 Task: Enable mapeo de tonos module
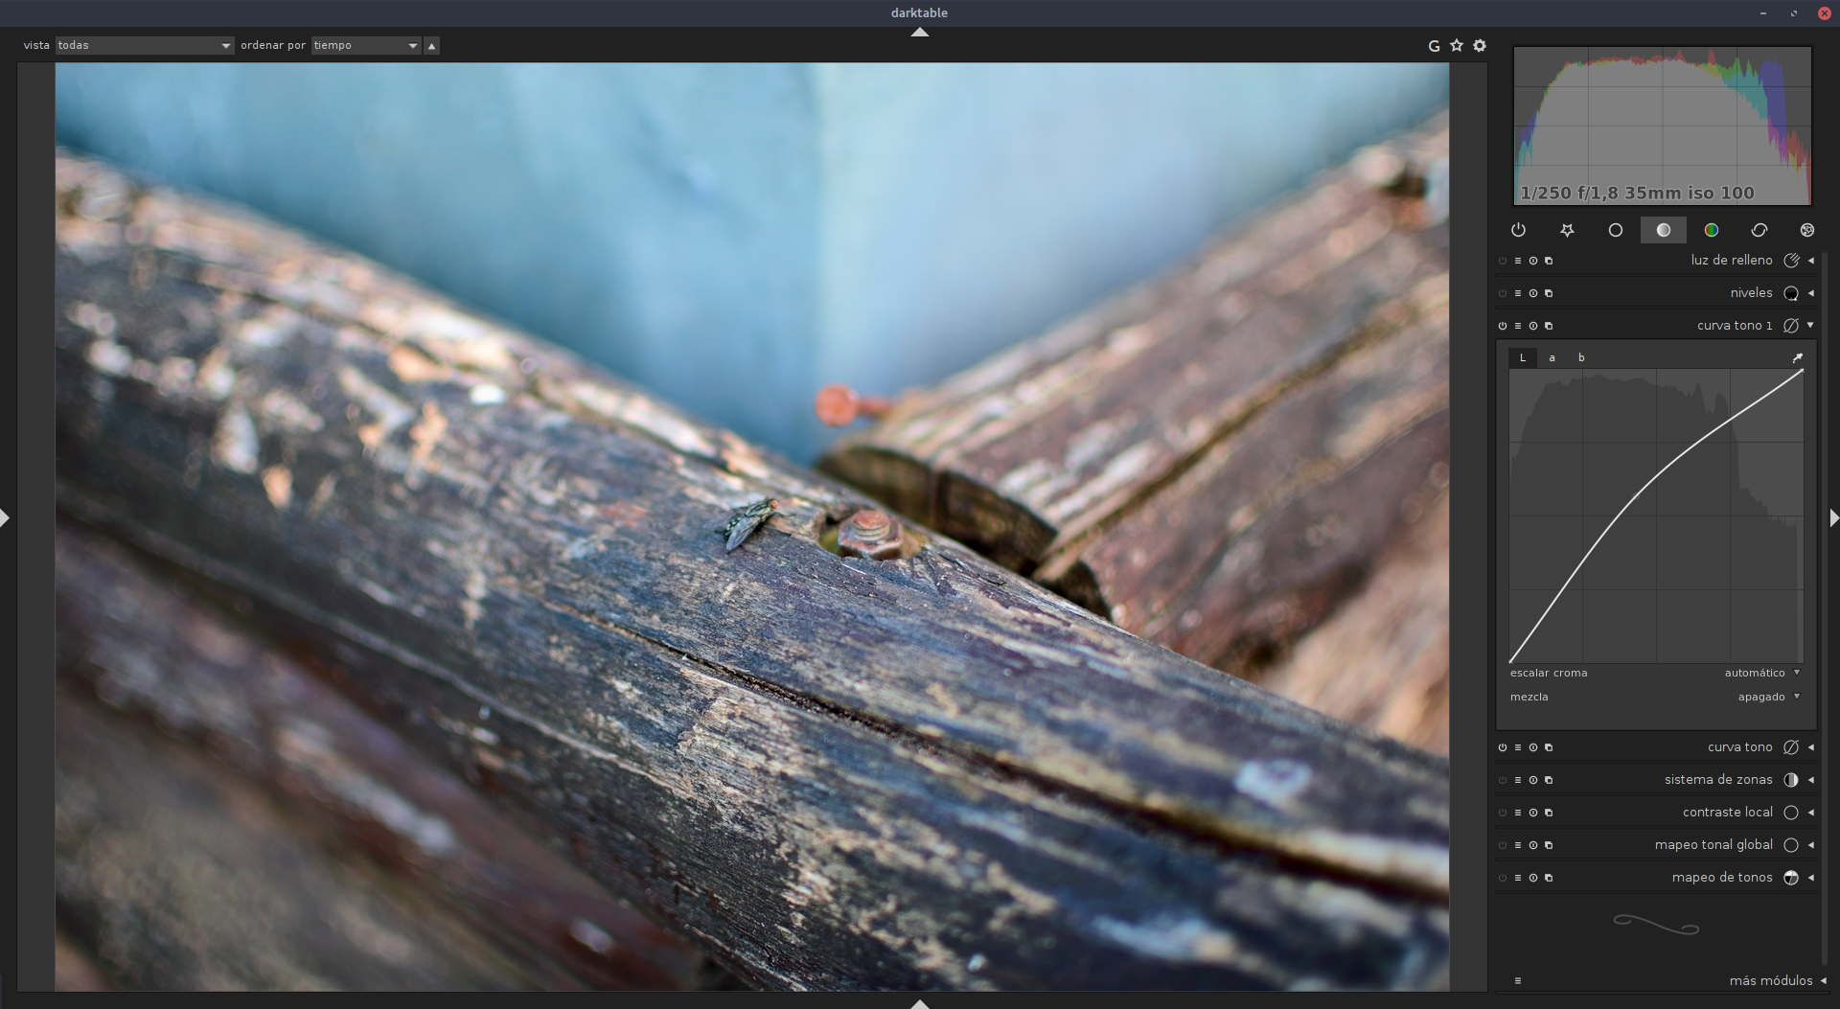1503,878
